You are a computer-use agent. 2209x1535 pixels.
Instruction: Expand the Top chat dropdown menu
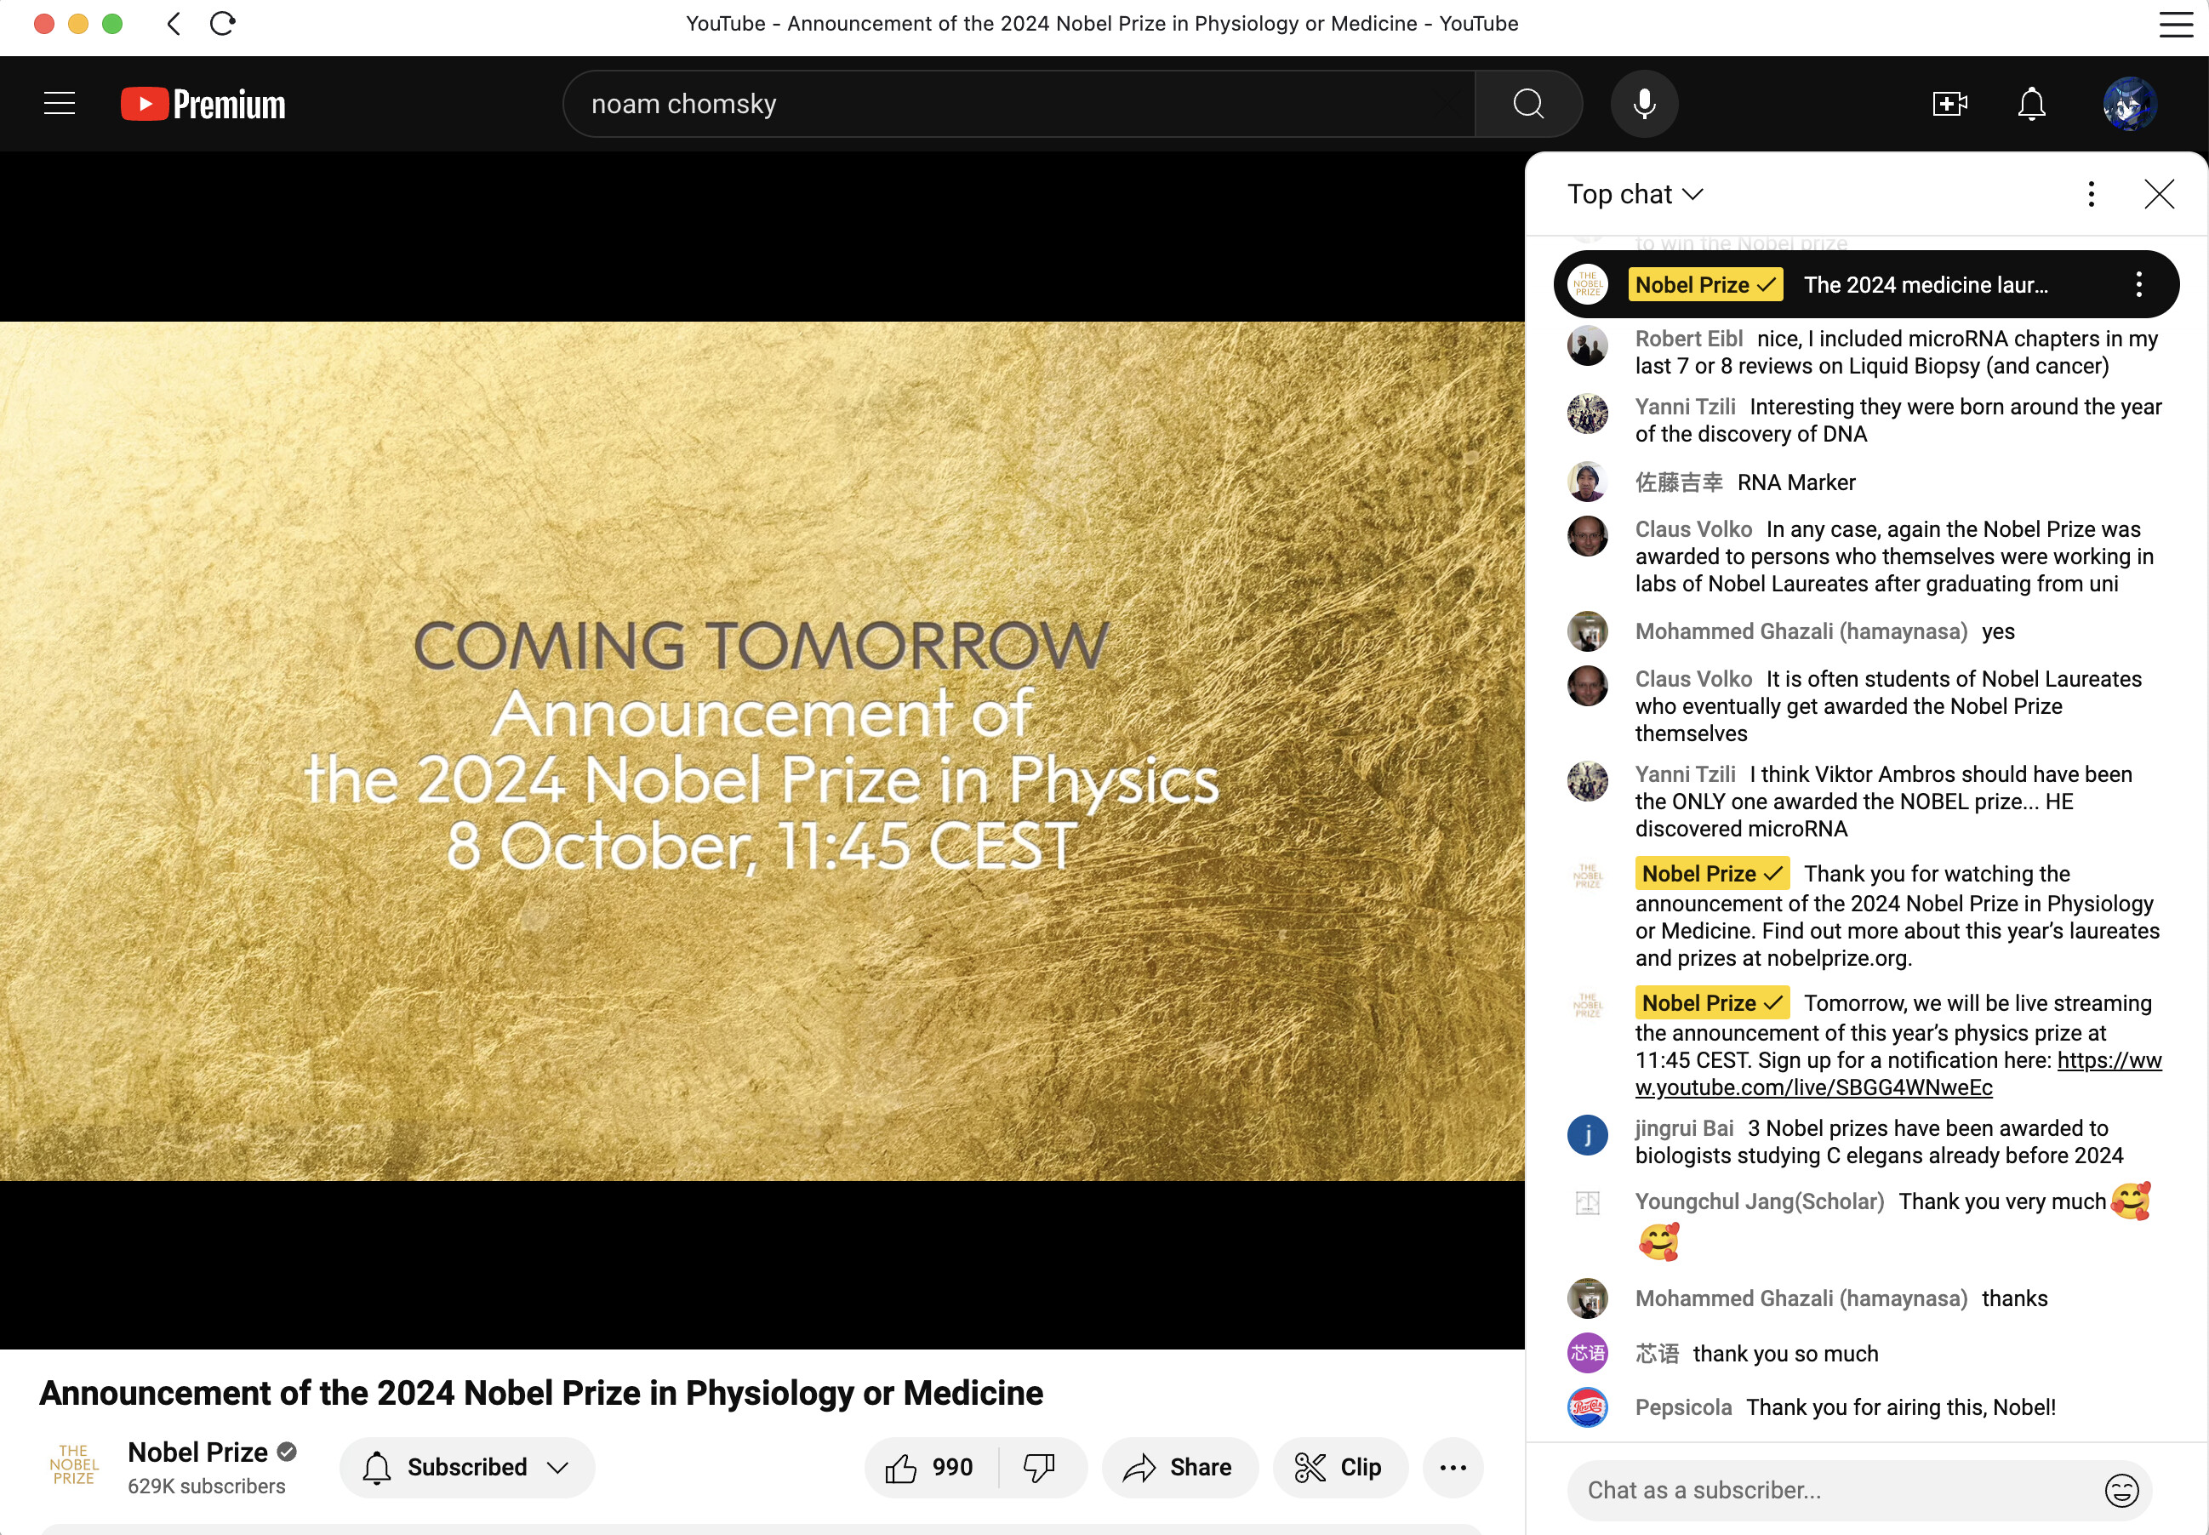[x=1635, y=195]
